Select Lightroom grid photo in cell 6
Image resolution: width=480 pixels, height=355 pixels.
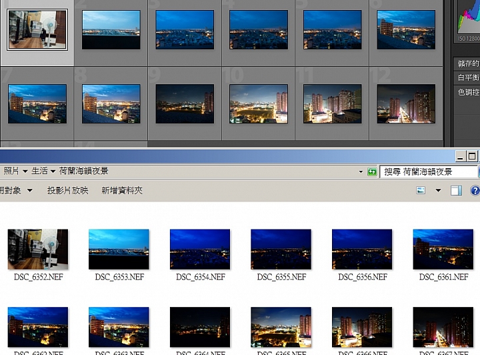point(406,30)
